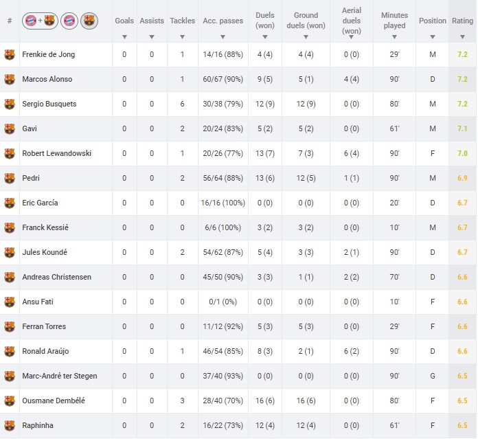
Task: Sort by the Acc. passes column header
Action: coord(223,21)
